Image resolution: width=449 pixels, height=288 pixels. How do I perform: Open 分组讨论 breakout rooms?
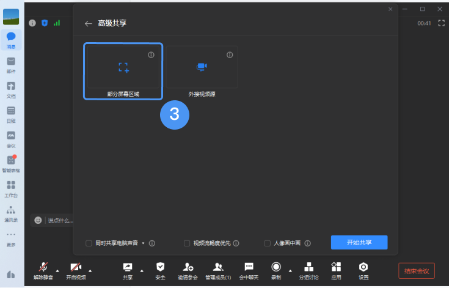(x=308, y=271)
